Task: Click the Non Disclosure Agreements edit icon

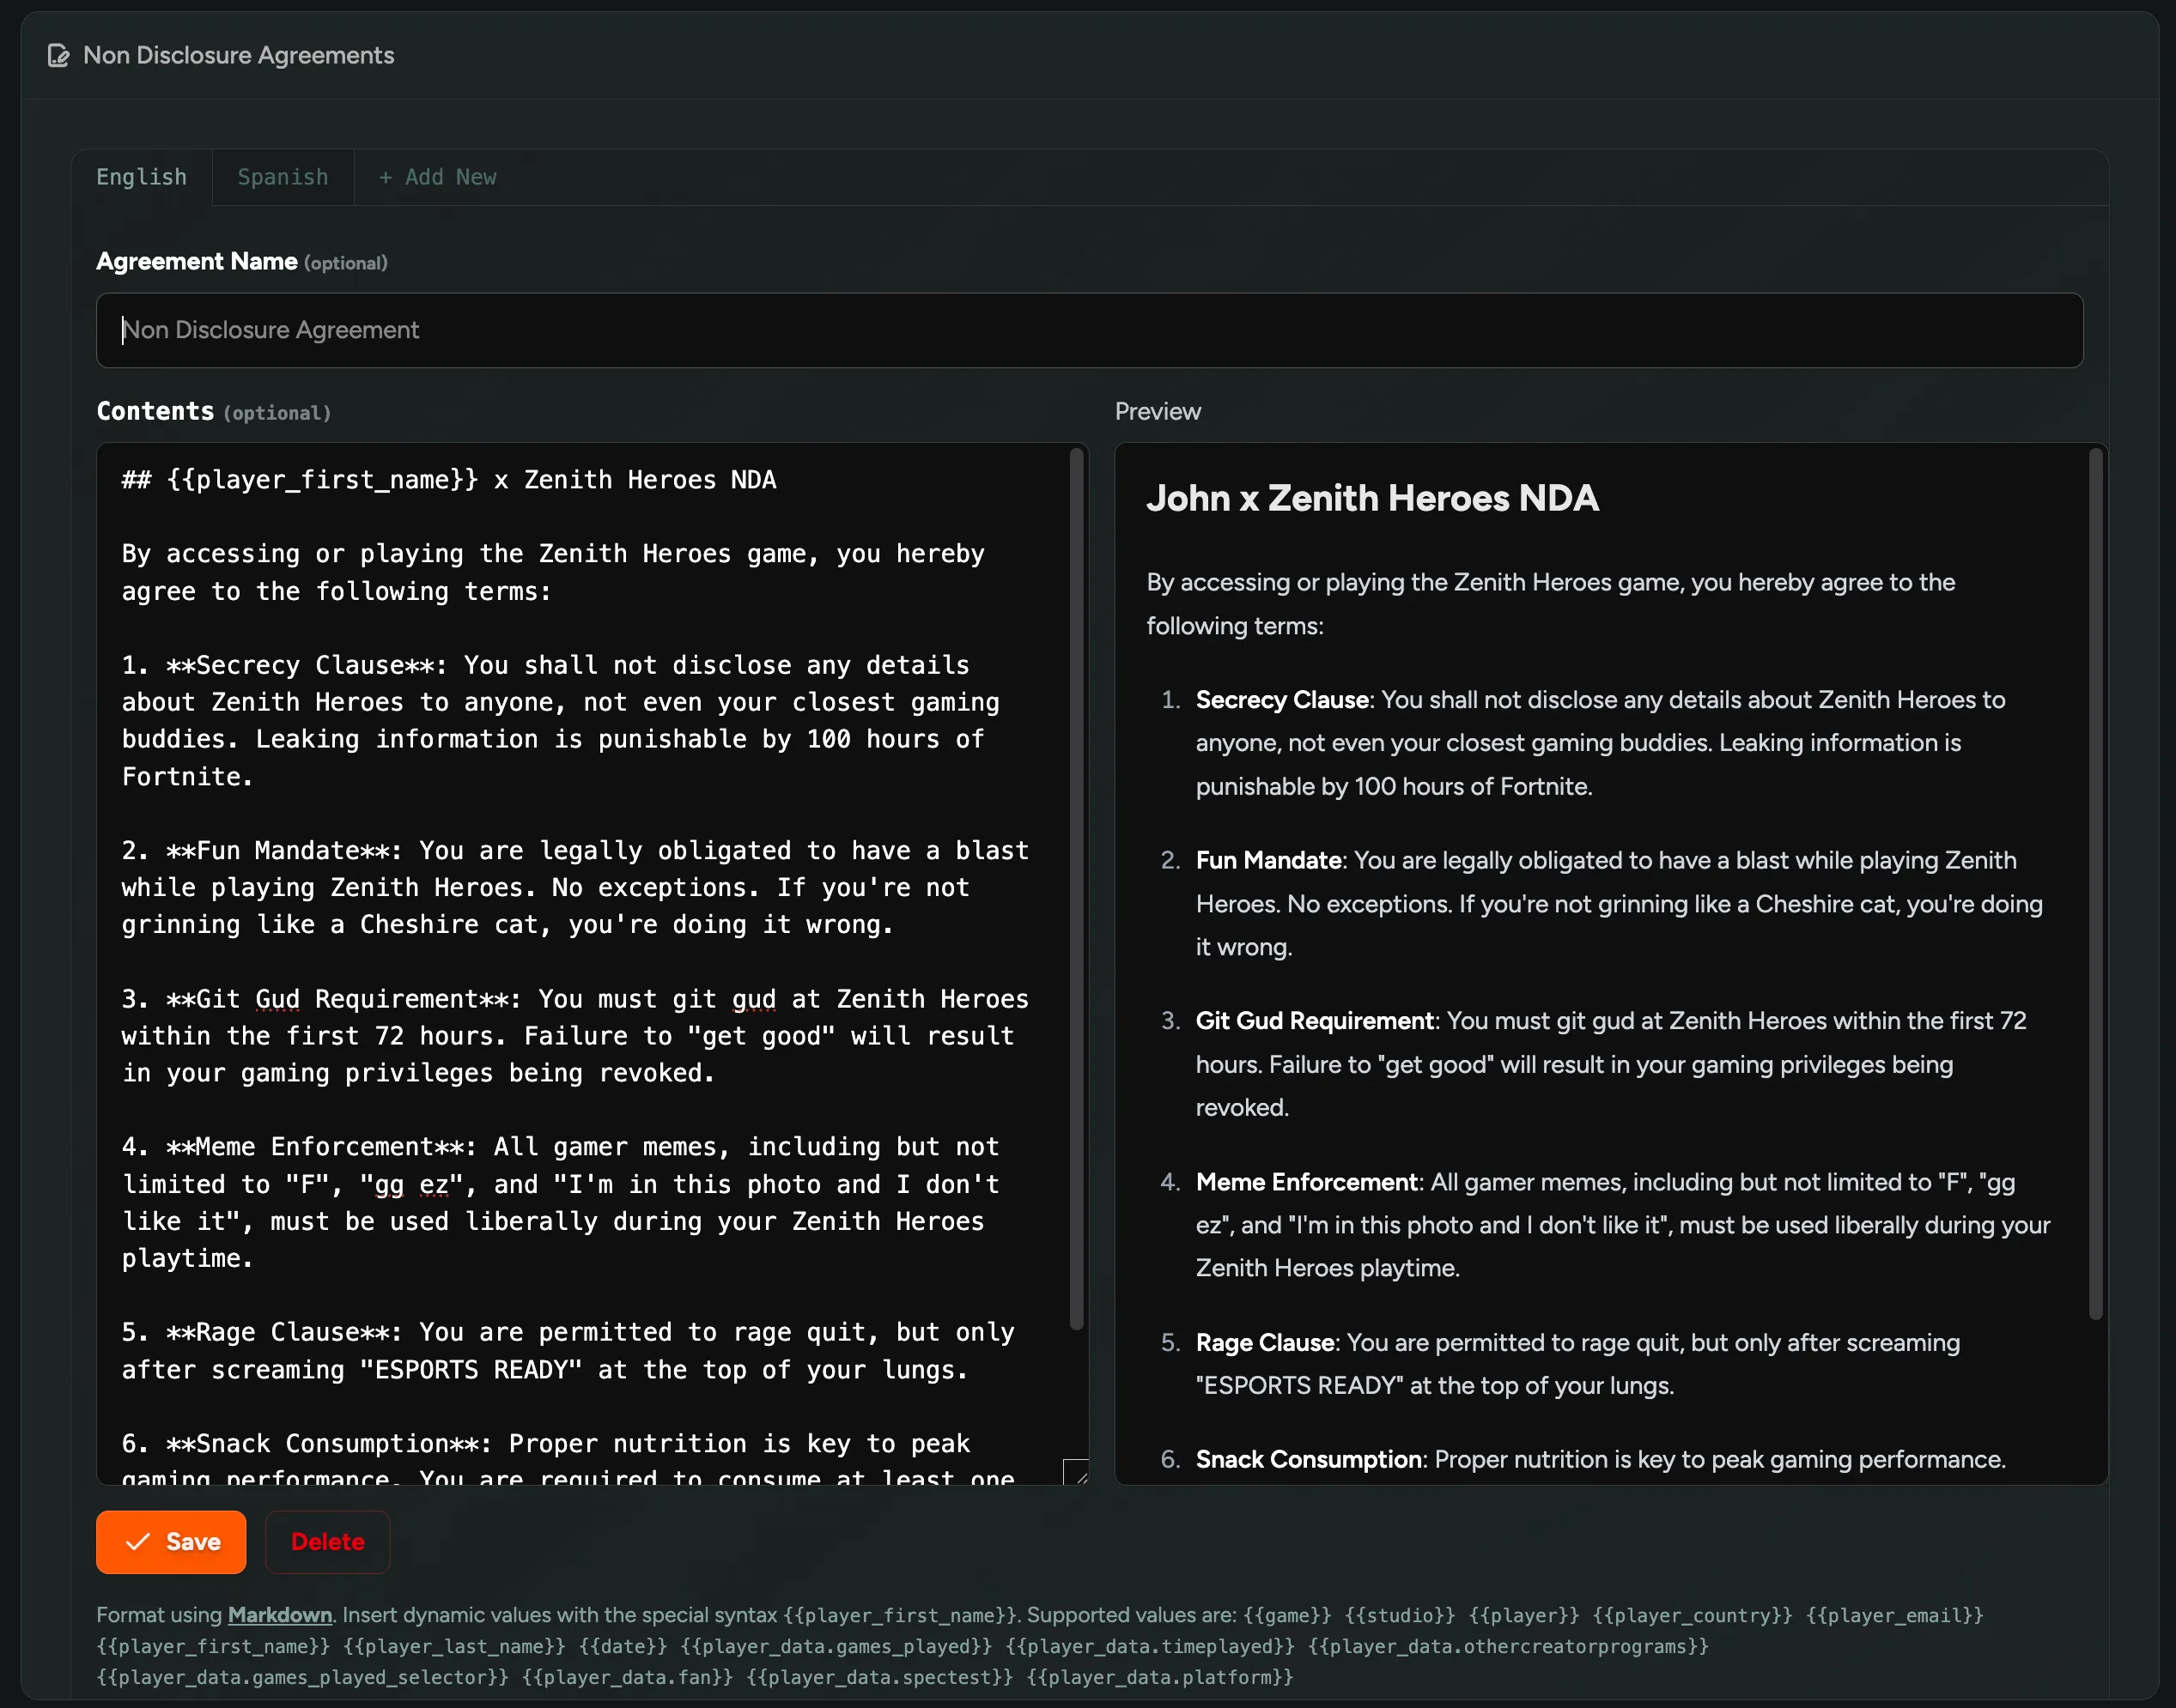Action: (59, 56)
